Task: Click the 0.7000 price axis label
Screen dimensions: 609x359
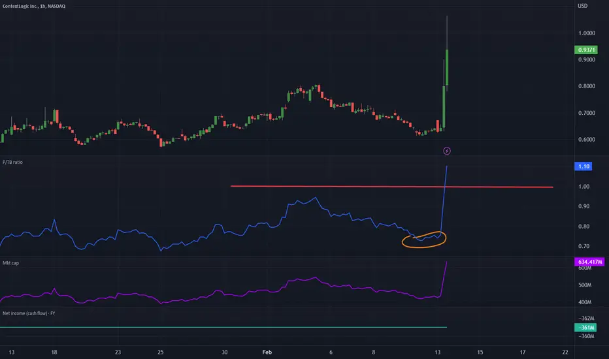Action: click(587, 113)
